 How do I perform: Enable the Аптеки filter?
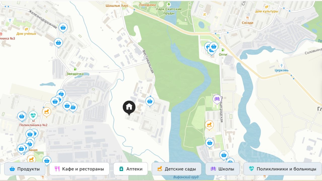pos(130,169)
